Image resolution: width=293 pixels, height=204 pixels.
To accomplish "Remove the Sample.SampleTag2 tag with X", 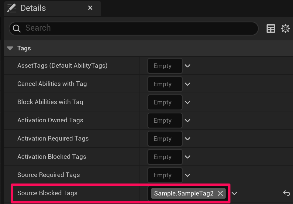I will [x=220, y=193].
